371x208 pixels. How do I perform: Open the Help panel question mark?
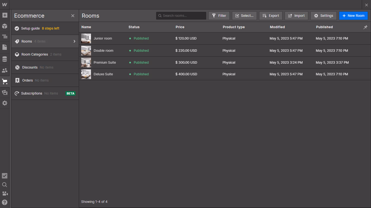point(5,202)
